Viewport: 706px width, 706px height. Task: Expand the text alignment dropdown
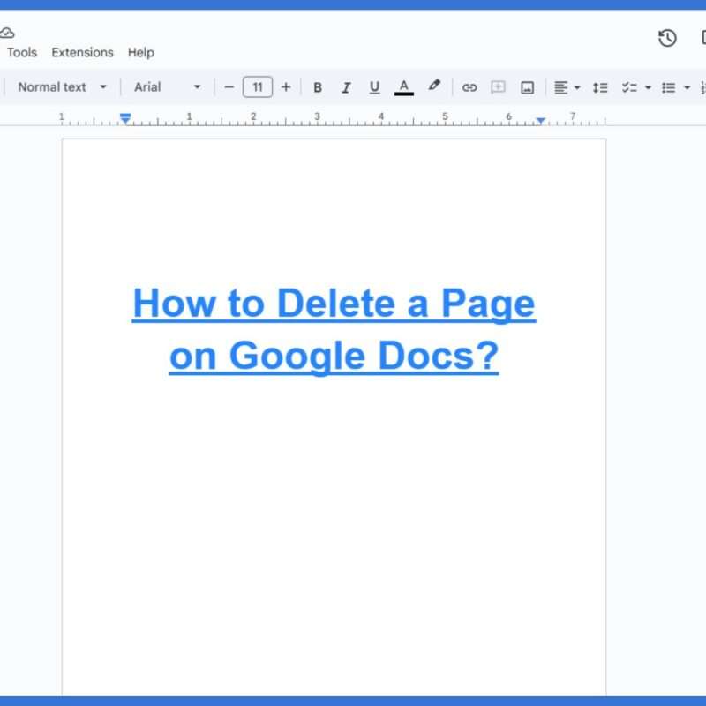click(567, 87)
